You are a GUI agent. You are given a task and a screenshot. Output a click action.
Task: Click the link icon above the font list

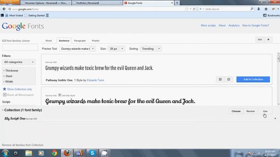pos(260,40)
